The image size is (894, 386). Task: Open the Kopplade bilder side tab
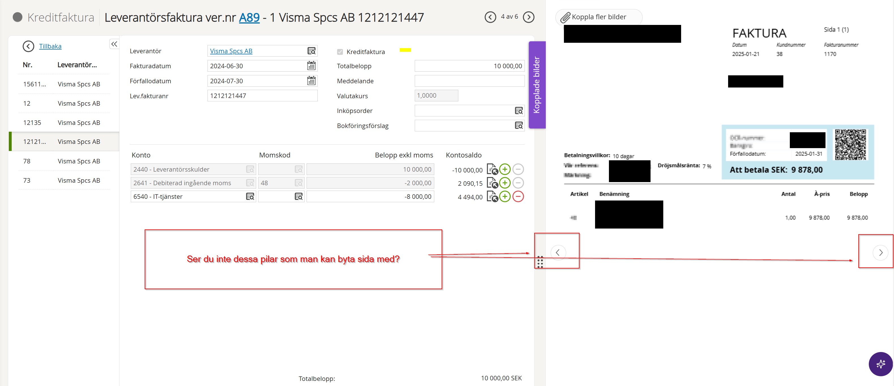(x=537, y=85)
